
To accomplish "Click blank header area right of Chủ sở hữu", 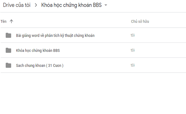I will click(169, 21).
